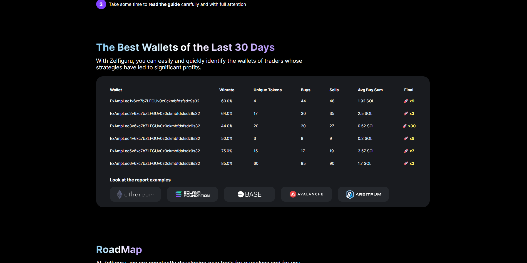The image size is (527, 263).
Task: Click the Wallet column header
Action: pos(116,90)
